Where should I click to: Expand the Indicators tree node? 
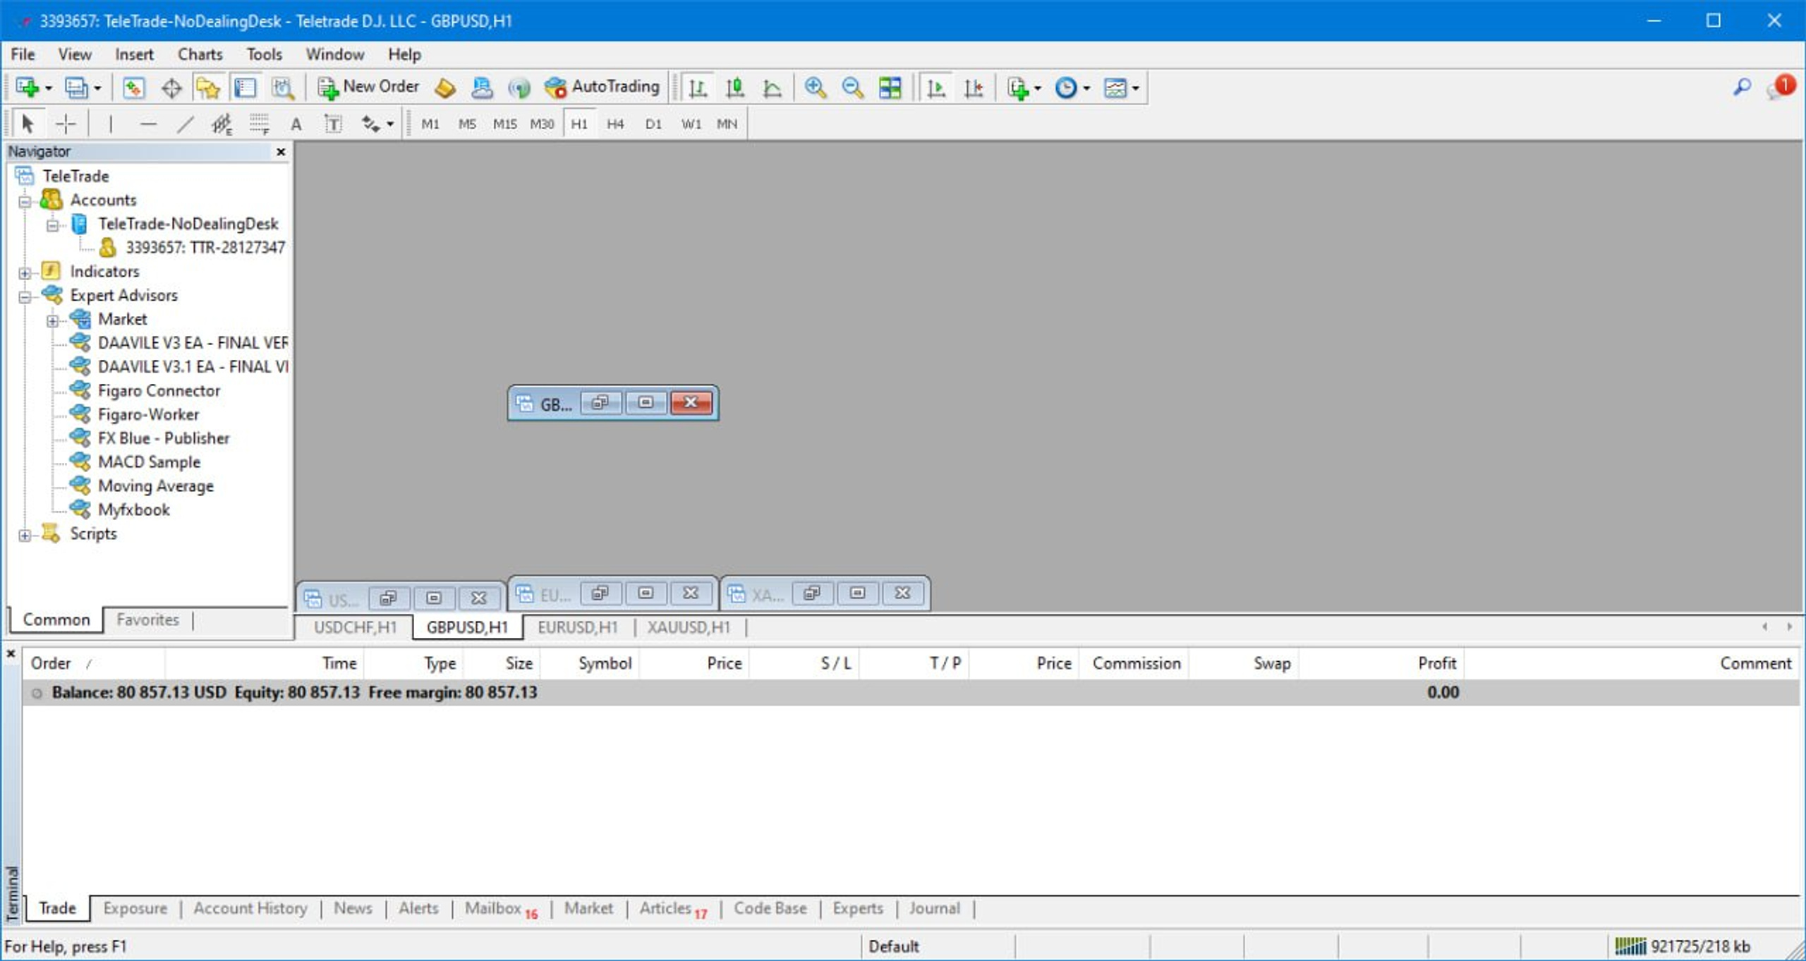coord(25,272)
